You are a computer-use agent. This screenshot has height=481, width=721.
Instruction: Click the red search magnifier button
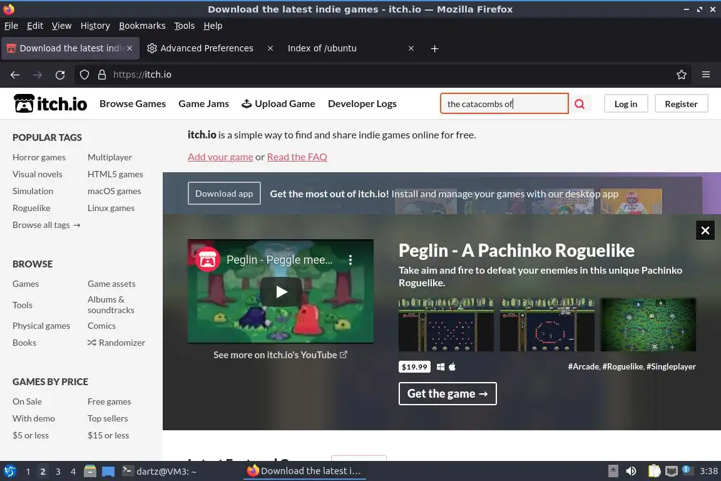580,103
